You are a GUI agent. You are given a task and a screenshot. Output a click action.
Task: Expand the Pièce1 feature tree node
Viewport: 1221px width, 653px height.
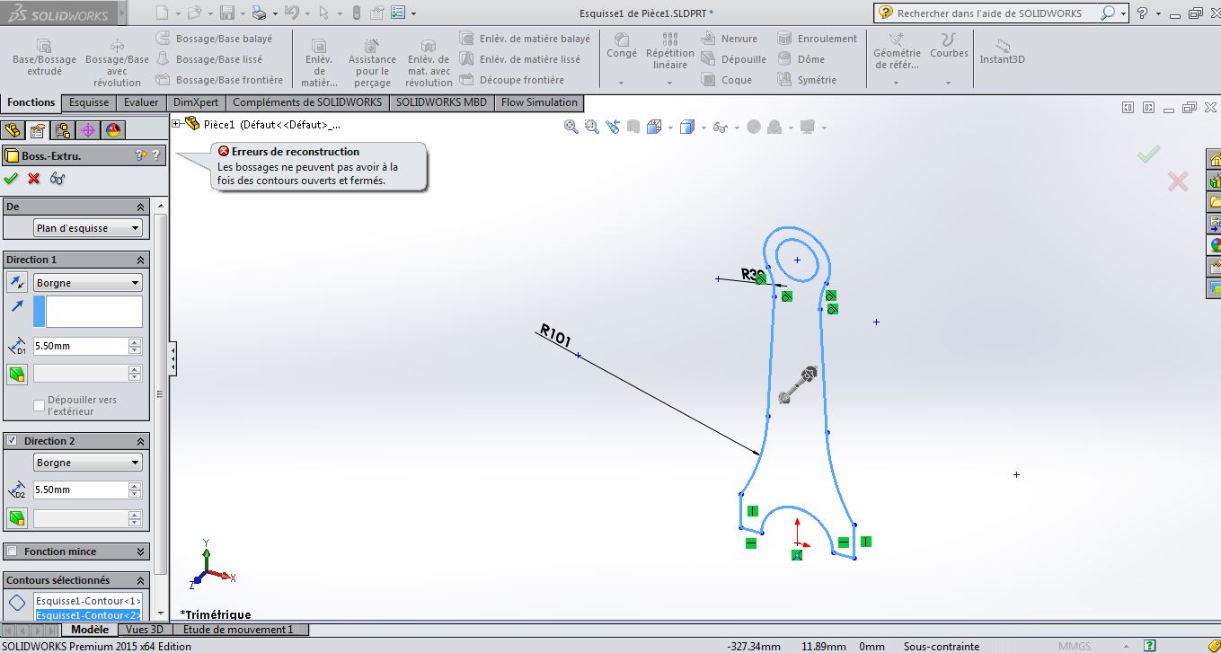[x=176, y=124]
